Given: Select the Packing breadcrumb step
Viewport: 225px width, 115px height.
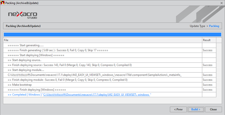Looking at the screenshot, I should (x=214, y=26).
